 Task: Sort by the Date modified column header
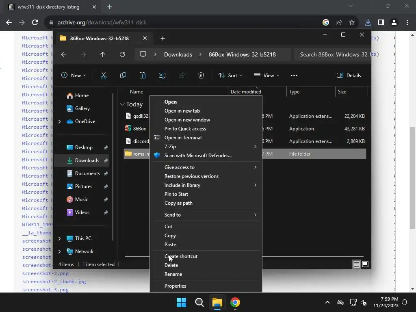pyautogui.click(x=246, y=92)
